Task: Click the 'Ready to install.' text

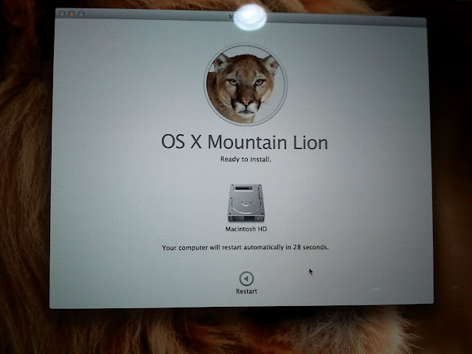Action: coord(246,159)
